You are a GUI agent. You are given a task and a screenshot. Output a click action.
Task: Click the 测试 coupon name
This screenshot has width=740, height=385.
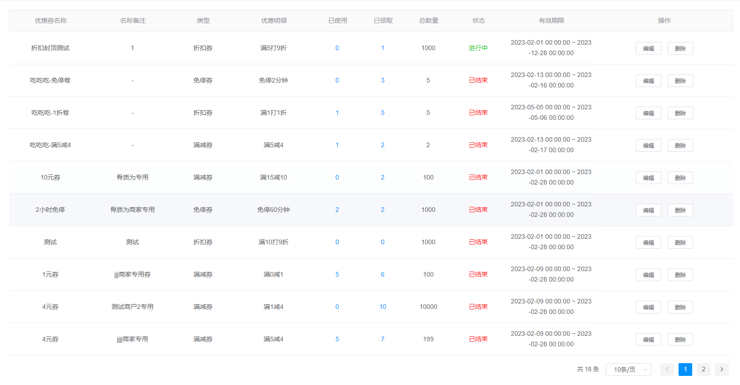tap(50, 242)
